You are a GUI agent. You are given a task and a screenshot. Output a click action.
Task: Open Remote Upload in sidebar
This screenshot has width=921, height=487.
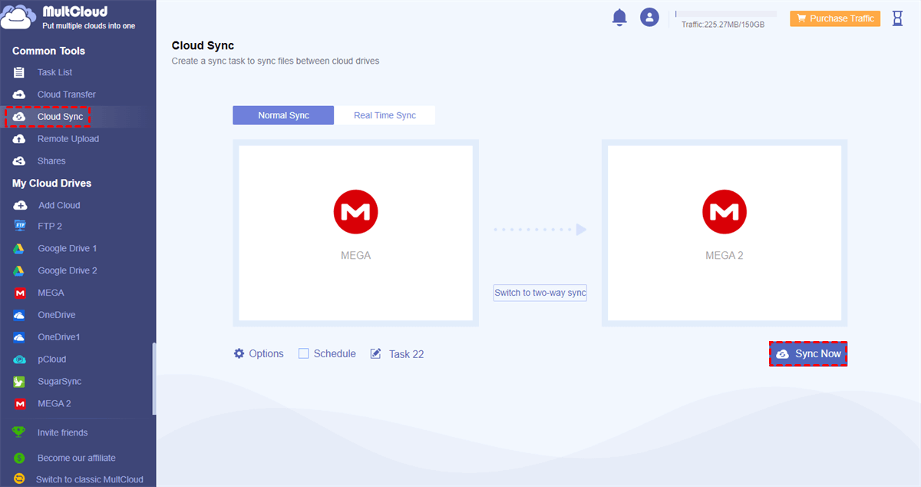coord(68,139)
